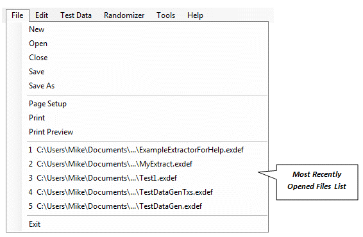Open the Edit menu
The height and width of the screenshot is (237, 363).
[x=42, y=15]
